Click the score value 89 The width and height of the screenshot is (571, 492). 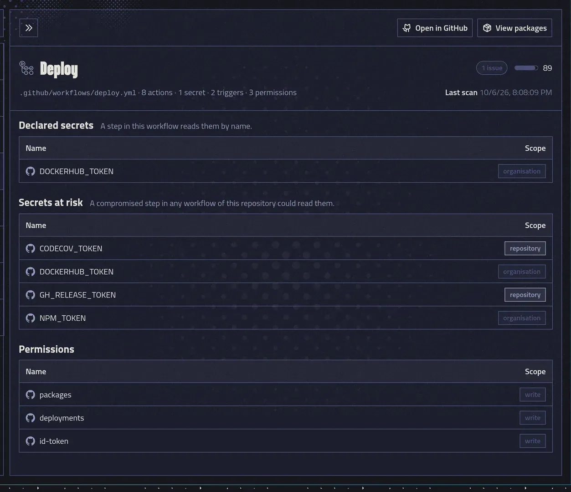[547, 68]
